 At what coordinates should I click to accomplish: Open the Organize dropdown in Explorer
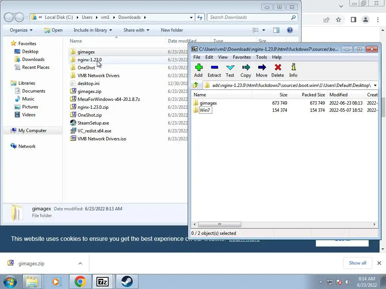21,30
